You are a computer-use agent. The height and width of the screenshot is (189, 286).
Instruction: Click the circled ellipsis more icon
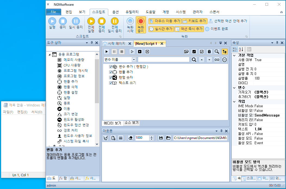point(225,60)
